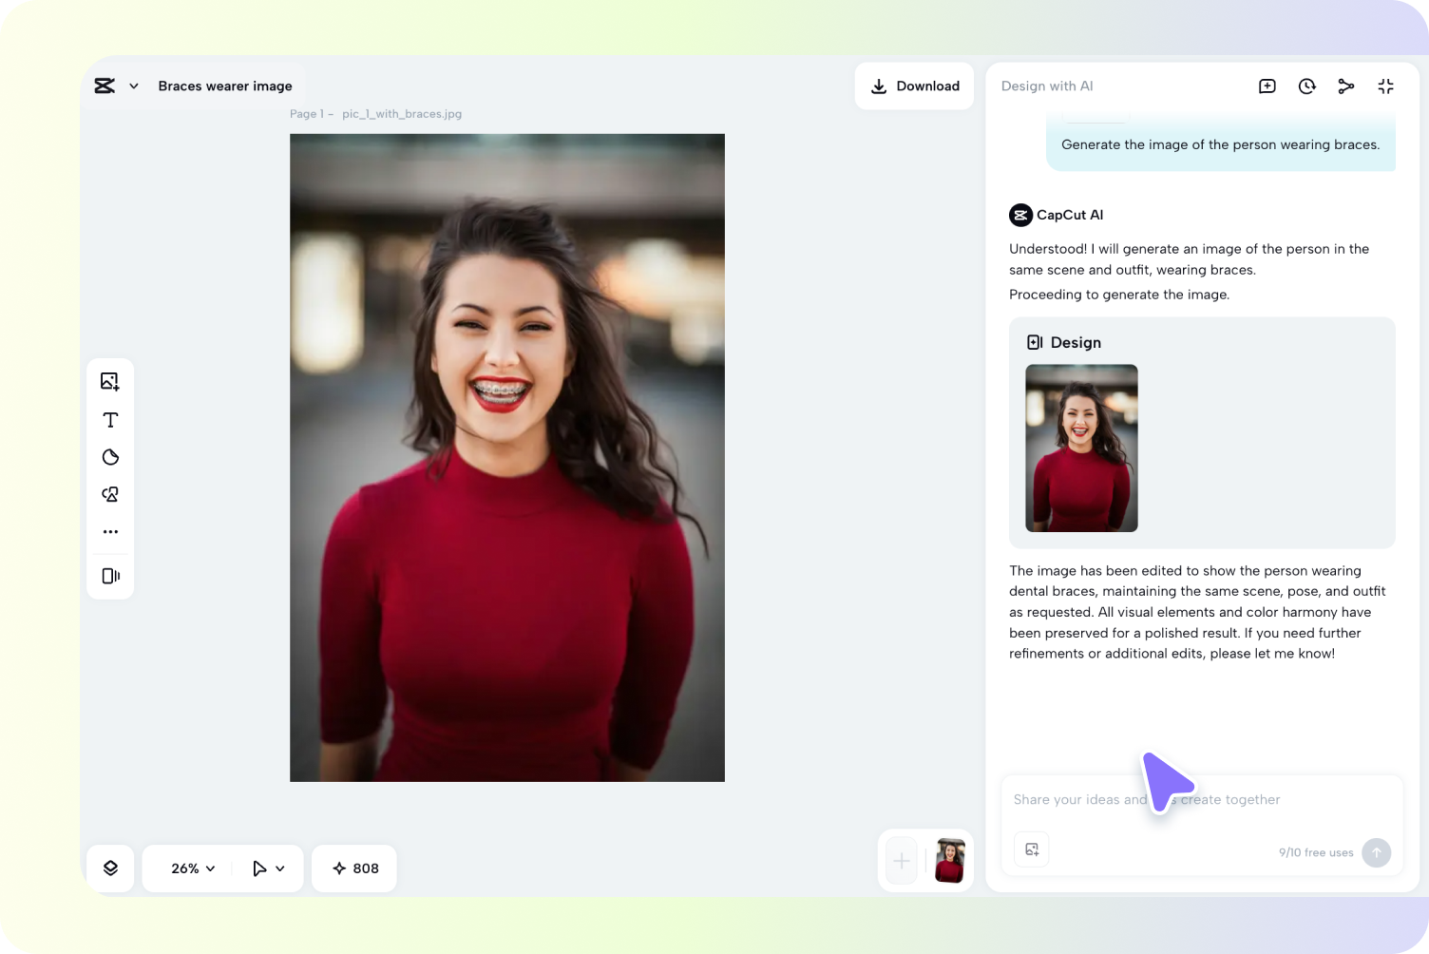Screen dimensions: 1429x954
Task: Open the edit history panel
Action: pos(1306,86)
